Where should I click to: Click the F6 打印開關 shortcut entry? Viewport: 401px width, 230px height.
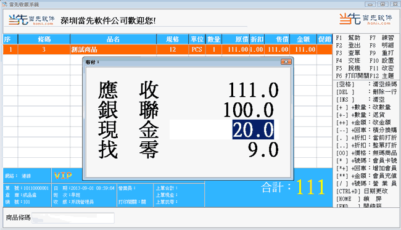352,76
